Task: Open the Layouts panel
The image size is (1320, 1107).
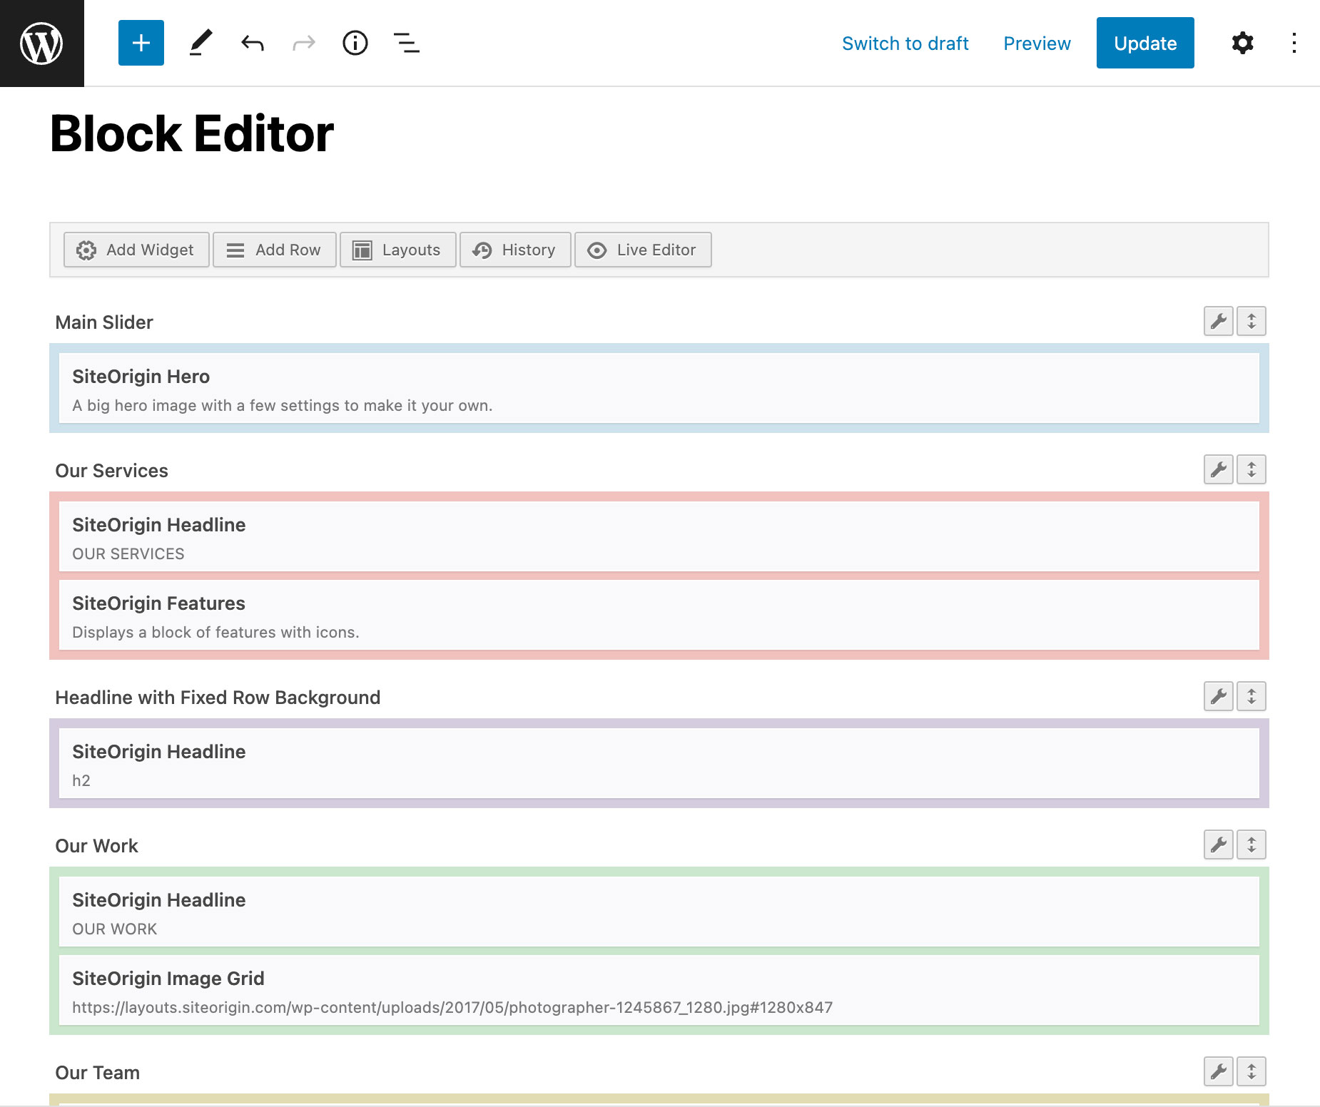Action: 398,250
